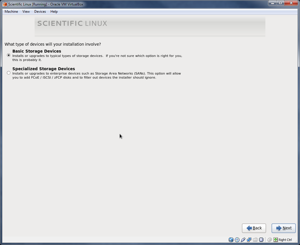
Task: Select the Specialized Storage Devices radio button
Action: (x=9, y=73)
